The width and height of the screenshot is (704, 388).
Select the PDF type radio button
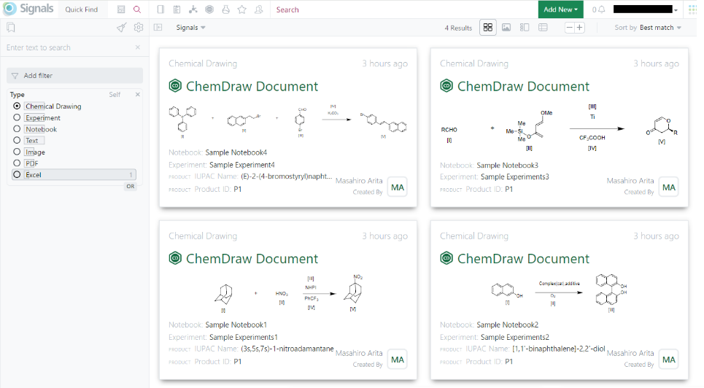pyautogui.click(x=17, y=163)
